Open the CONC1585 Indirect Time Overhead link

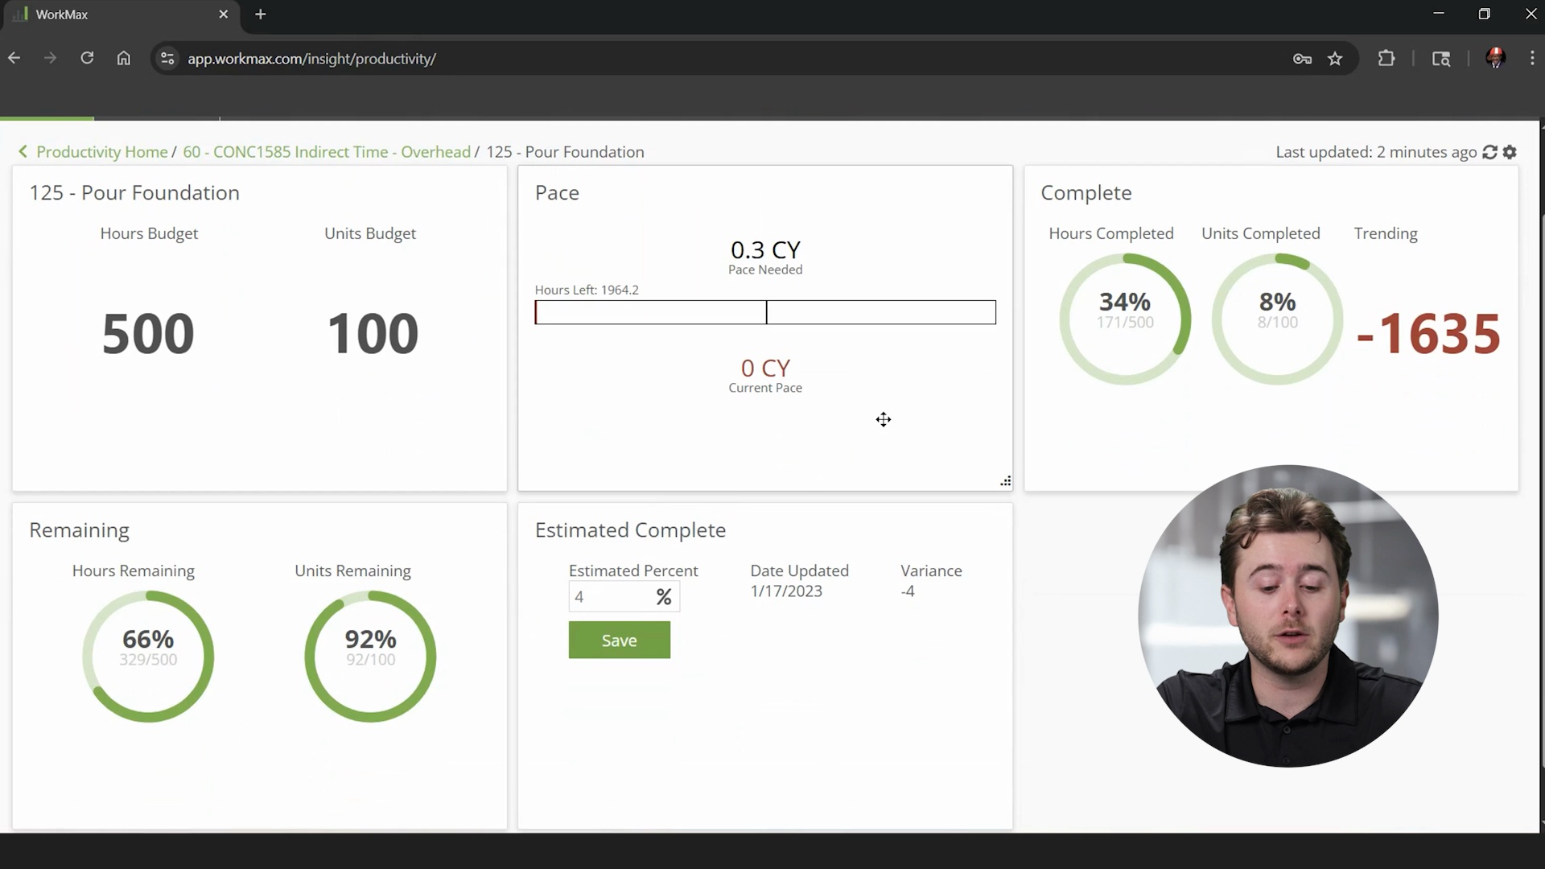tap(327, 152)
